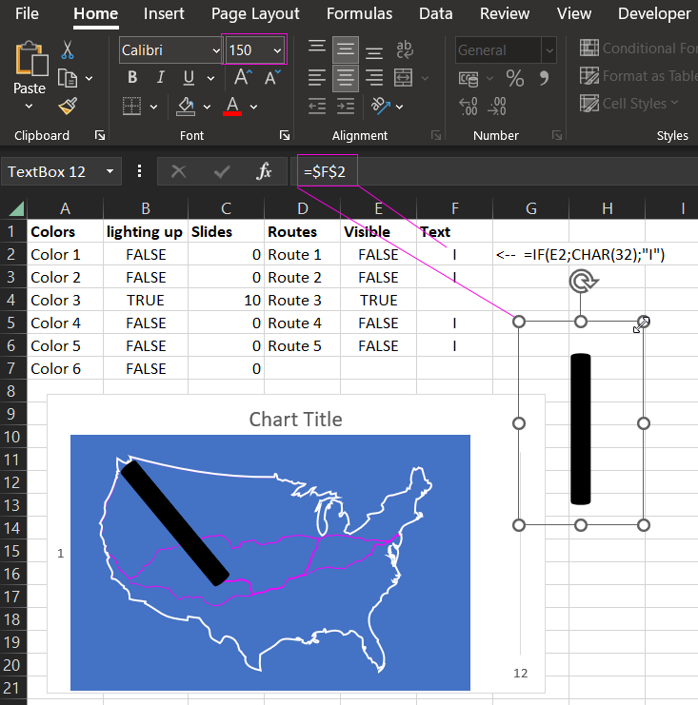Click the Wrap Text icon
This screenshot has width=698, height=705.
coord(404,49)
